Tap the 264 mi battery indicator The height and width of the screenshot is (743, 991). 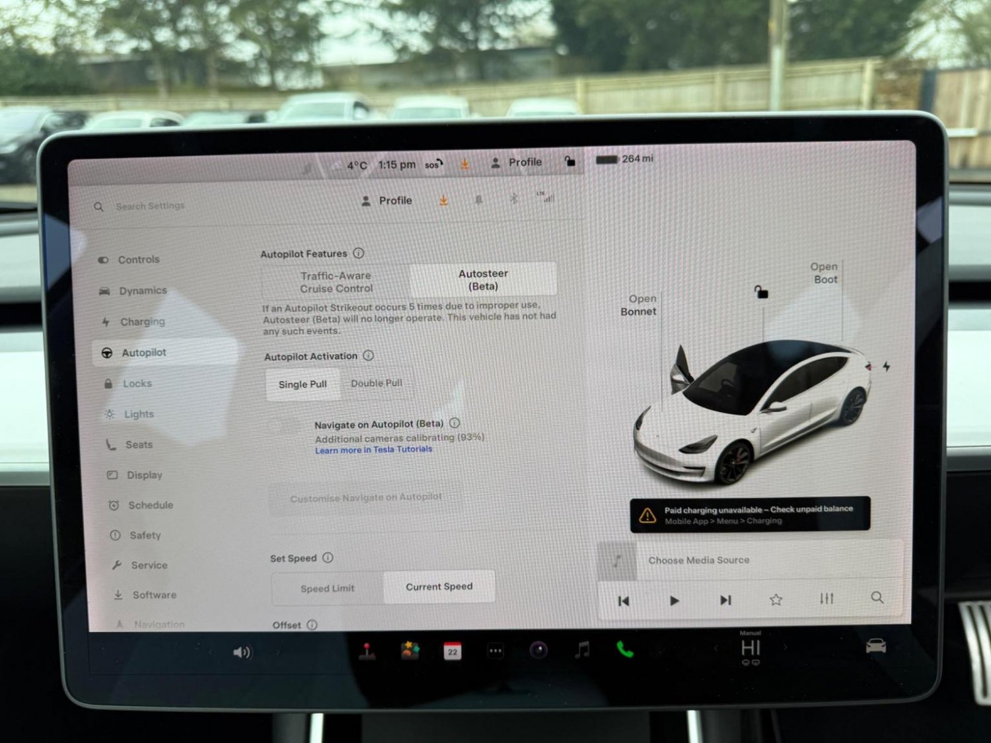[624, 159]
